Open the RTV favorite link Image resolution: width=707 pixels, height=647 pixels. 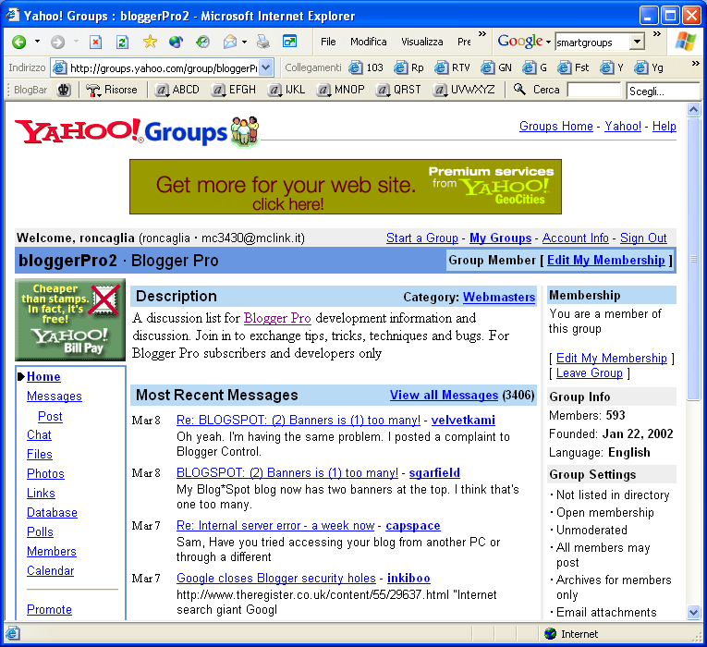452,67
